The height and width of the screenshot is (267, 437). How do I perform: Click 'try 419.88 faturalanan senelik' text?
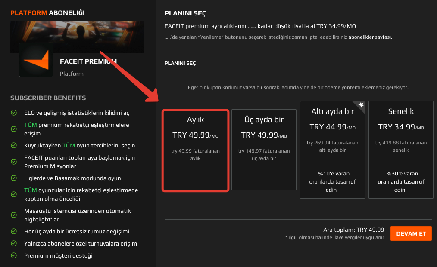[401, 146]
